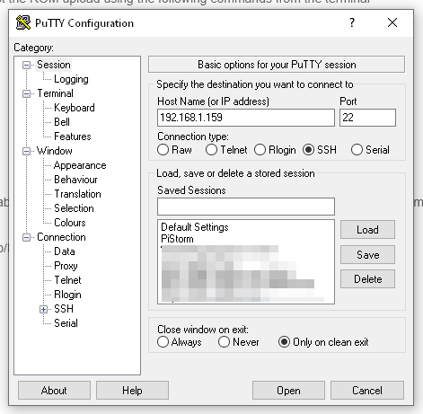Open the Selection settings
Viewport: 423px width, 414px height.
(x=74, y=208)
